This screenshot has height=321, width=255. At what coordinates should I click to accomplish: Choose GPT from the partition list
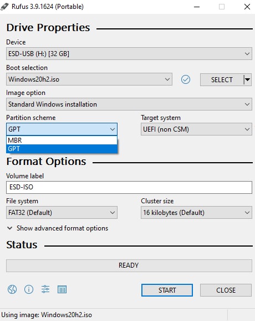pos(62,149)
